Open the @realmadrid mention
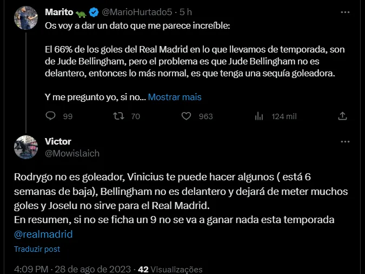 (x=43, y=234)
